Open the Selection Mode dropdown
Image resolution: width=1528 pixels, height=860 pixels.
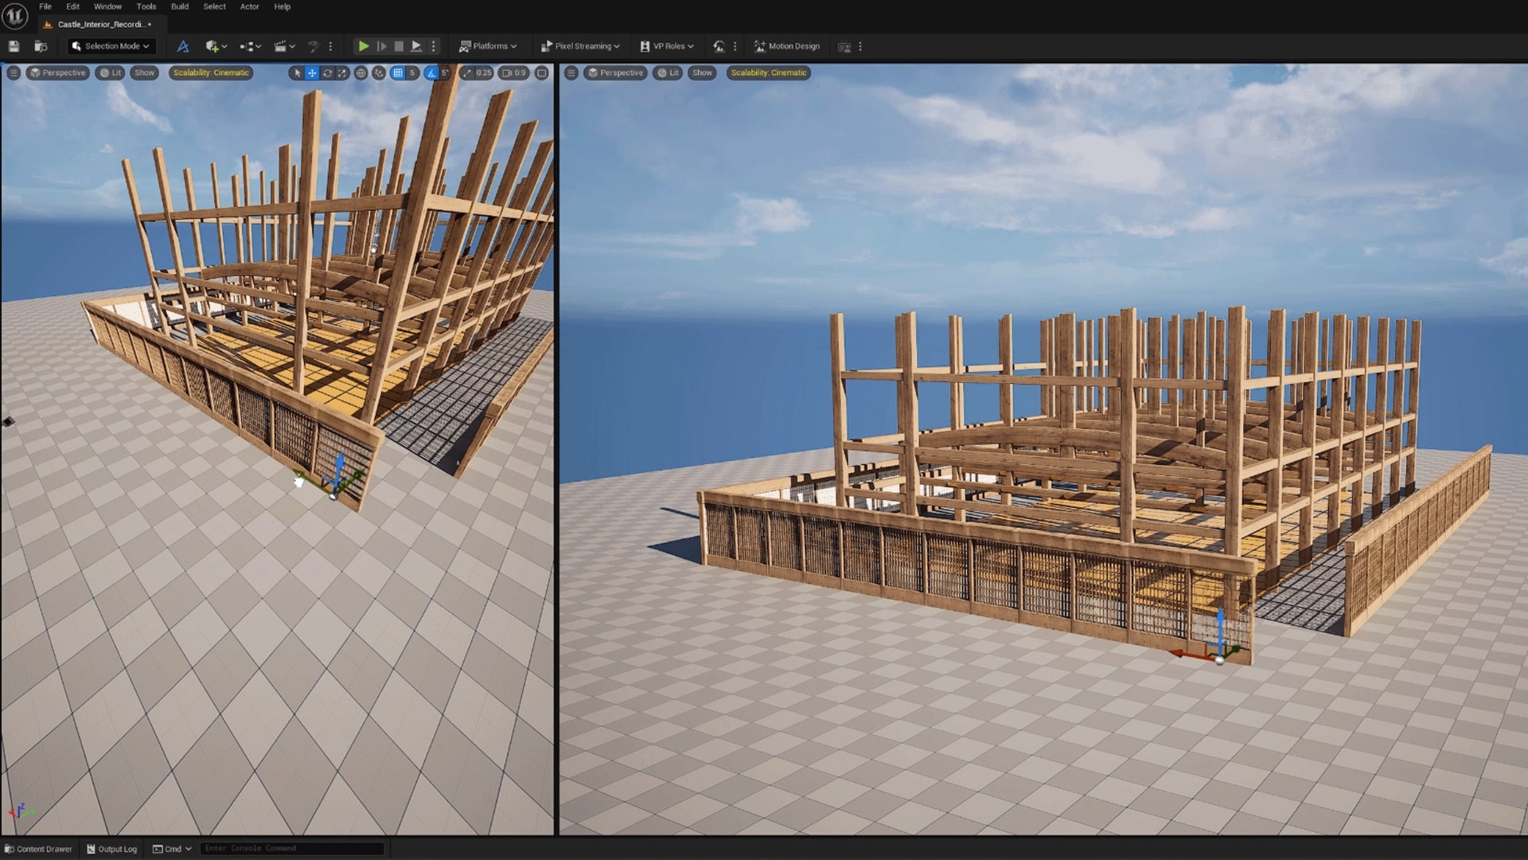111,46
